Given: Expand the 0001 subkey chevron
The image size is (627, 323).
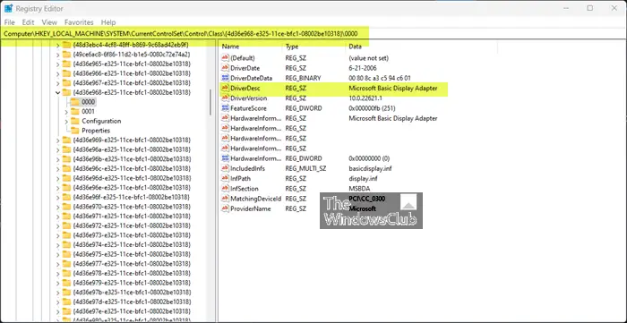Looking at the screenshot, I should (66, 112).
